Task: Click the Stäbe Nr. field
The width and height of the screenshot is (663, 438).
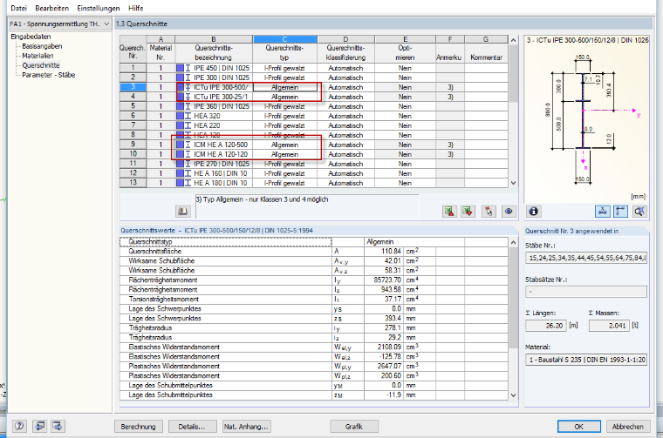Action: (586, 258)
